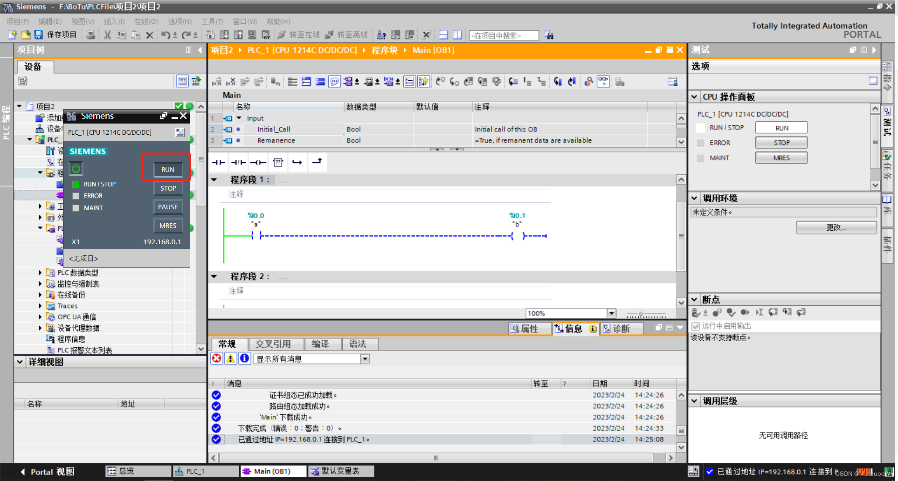
Task: Switch to the Compile tab
Action: tap(323, 344)
